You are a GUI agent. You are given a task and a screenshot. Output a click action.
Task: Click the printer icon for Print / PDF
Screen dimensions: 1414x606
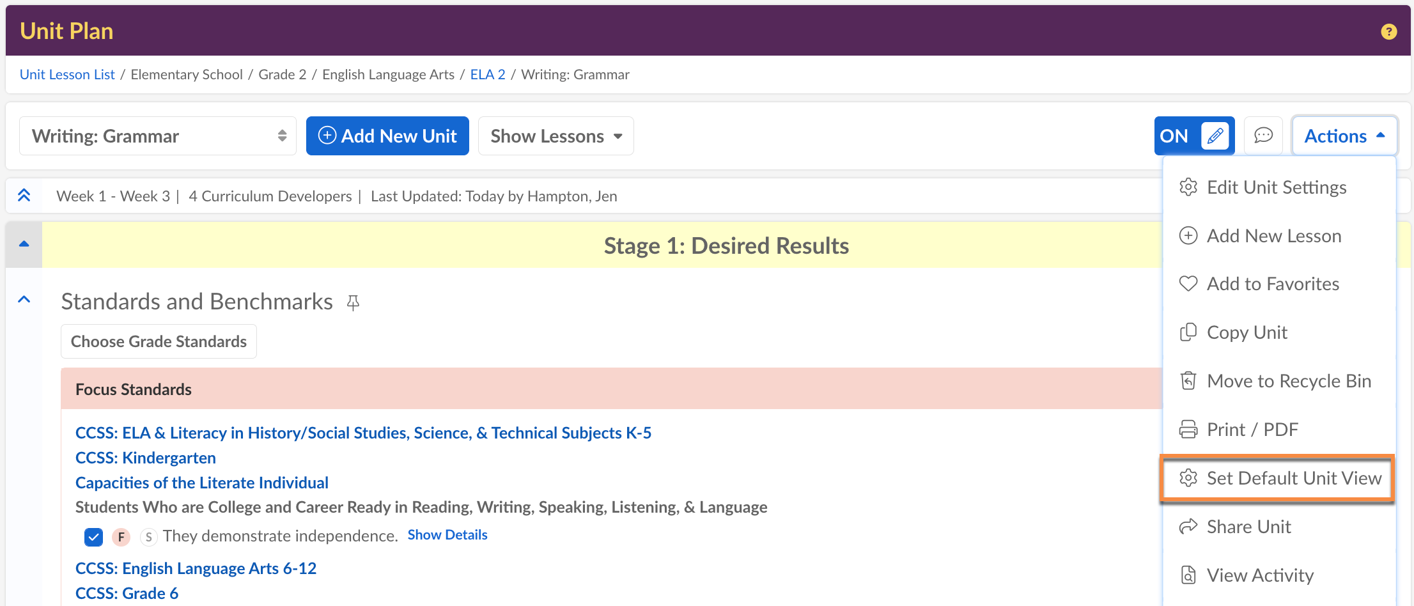click(1188, 430)
